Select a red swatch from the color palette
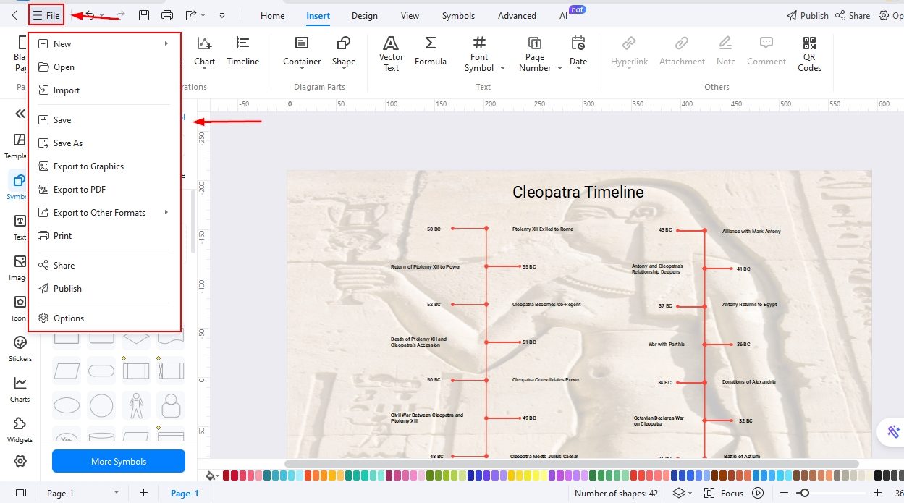 225,475
